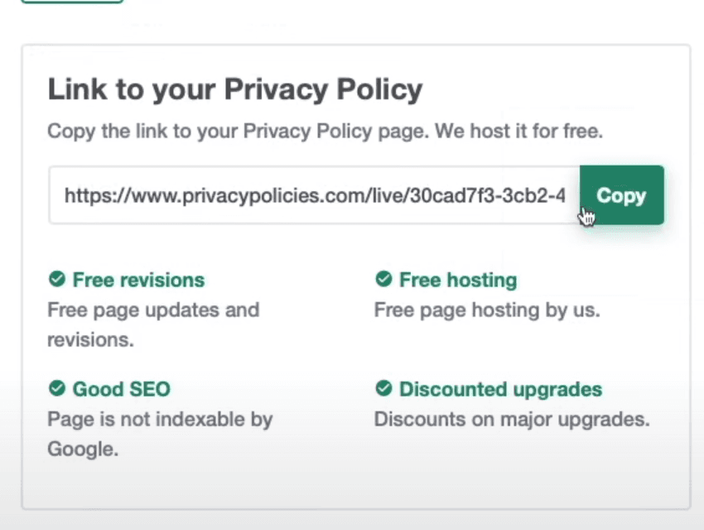
Task: Click the green checkmark beside Free hosting
Action: 383,279
